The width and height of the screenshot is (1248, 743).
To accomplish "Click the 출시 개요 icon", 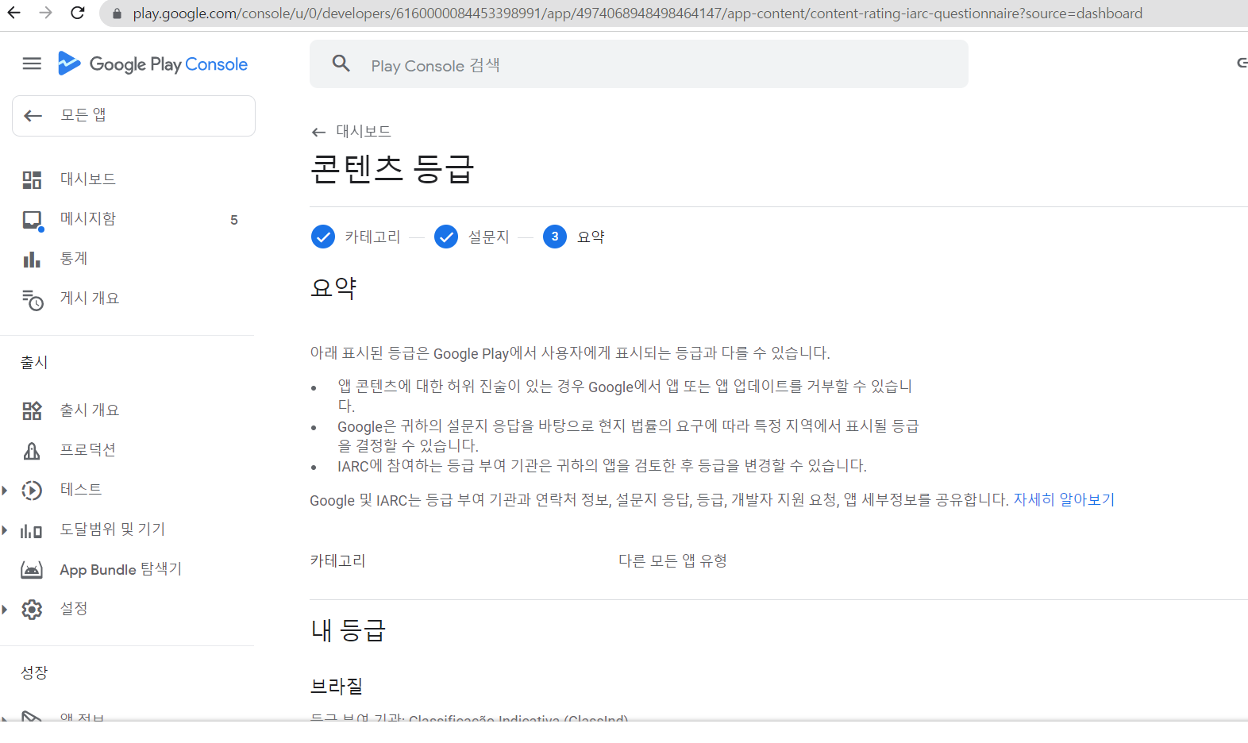I will tap(32, 410).
